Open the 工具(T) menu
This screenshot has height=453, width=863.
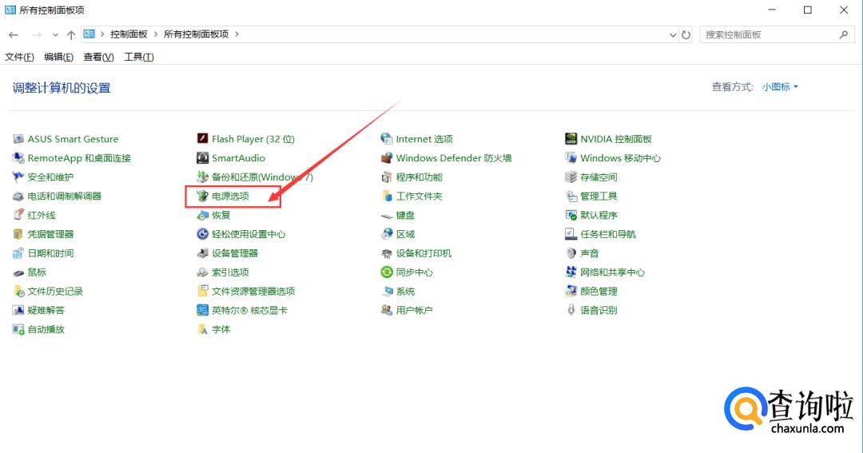139,57
